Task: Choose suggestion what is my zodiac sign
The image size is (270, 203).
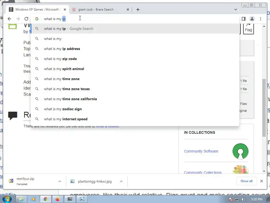Action: pos(135,109)
